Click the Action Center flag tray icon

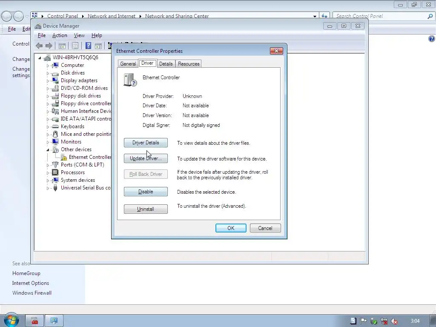363,321
